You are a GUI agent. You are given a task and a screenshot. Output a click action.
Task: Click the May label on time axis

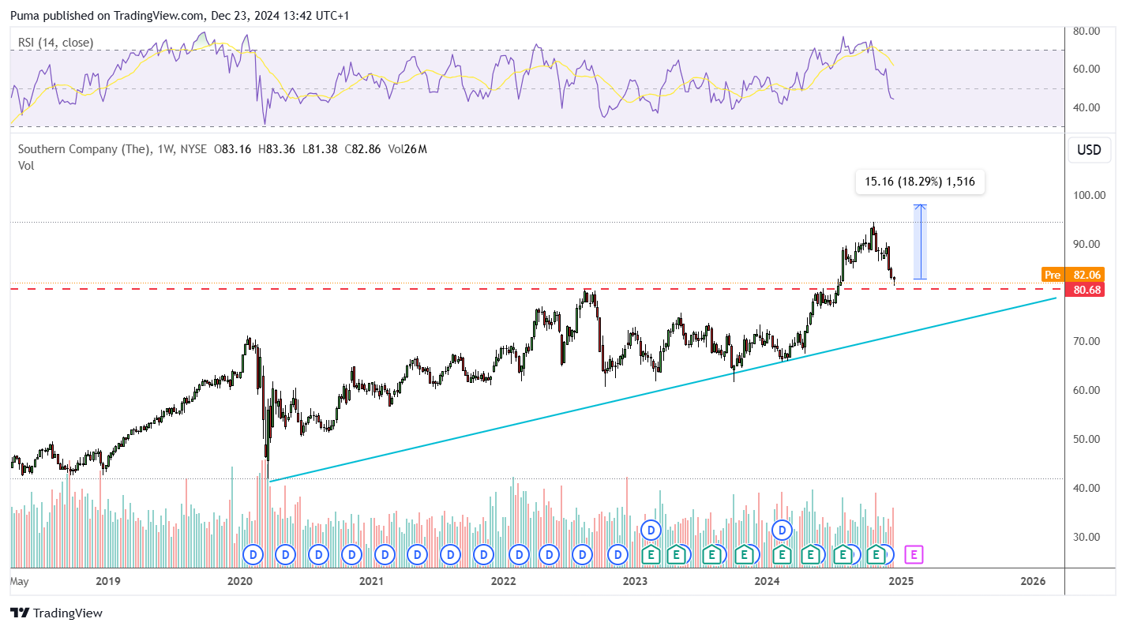click(20, 582)
